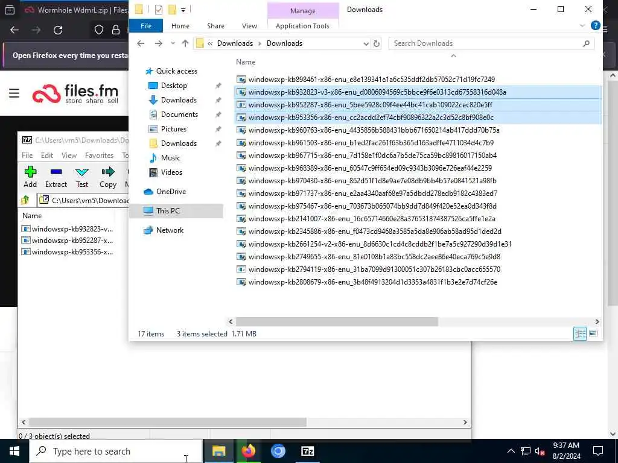Screen dimensions: 618x463
Task: Select Music in the navigation pane
Action: [170, 157]
